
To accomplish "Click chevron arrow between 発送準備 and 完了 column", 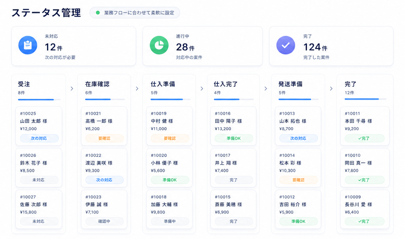I will click(x=331, y=89).
